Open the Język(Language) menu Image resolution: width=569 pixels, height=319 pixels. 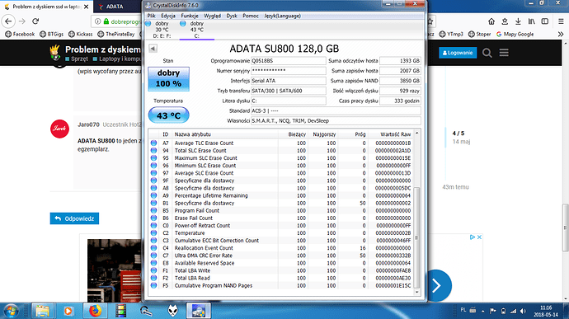(x=282, y=16)
